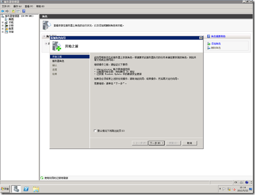The width and height of the screenshot is (255, 195).
Task: Click the Forward arrow in the toolbar
Action: 7,11
